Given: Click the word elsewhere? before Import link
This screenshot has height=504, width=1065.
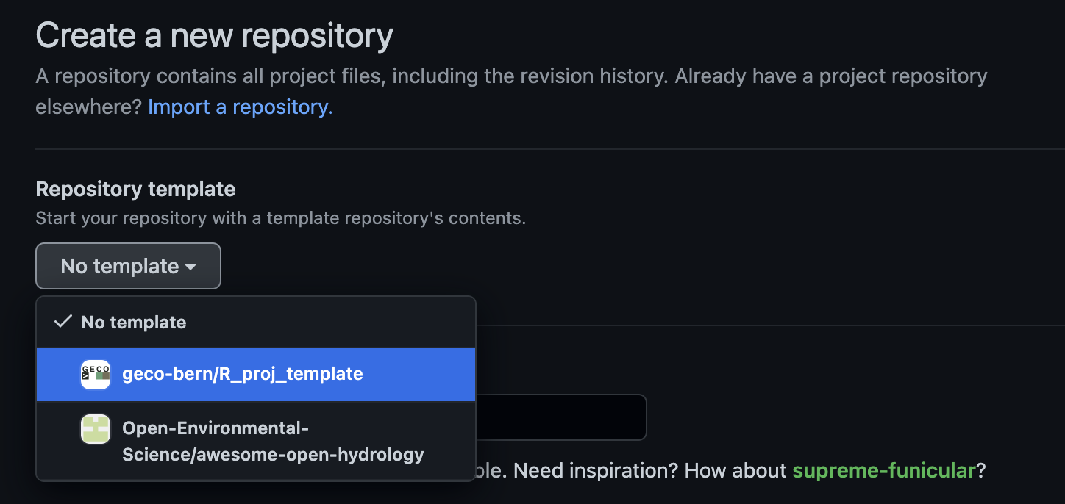Looking at the screenshot, I should [89, 107].
